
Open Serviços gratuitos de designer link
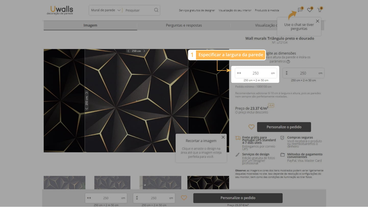(x=197, y=10)
